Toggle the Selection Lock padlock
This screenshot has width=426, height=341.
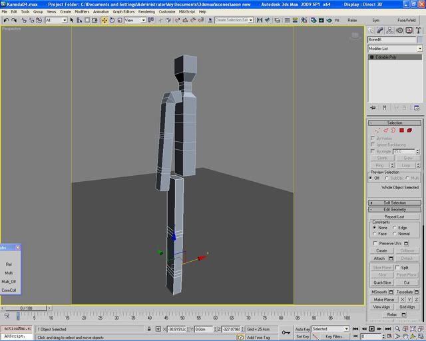[x=149, y=329]
